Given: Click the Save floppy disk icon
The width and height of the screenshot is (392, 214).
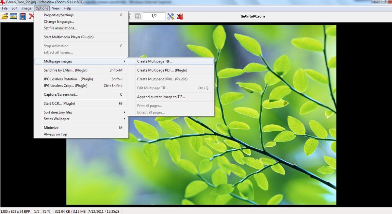Looking at the screenshot, I should (23, 16).
